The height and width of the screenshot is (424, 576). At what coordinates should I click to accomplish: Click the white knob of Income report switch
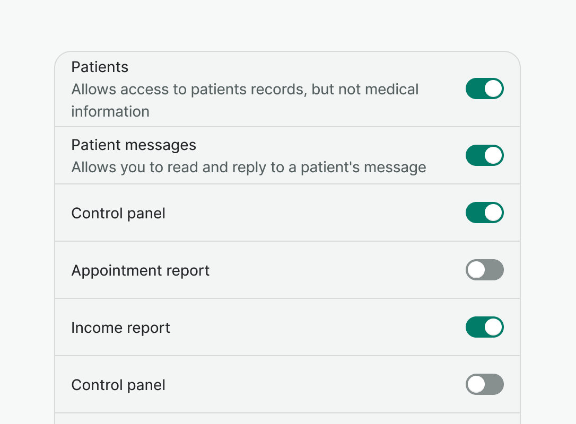click(493, 328)
